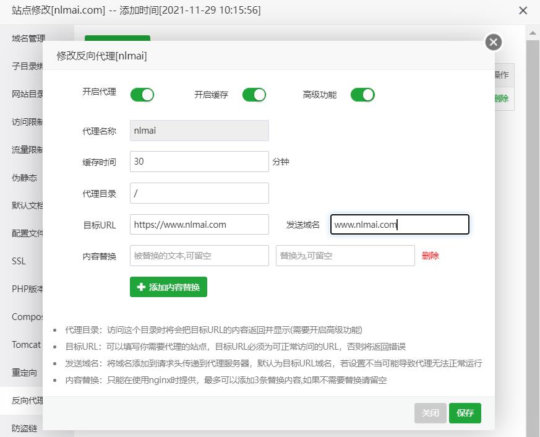Screen dimensions: 540x437
Task: Edit the 目标URL field
Action: pyautogui.click(x=199, y=224)
